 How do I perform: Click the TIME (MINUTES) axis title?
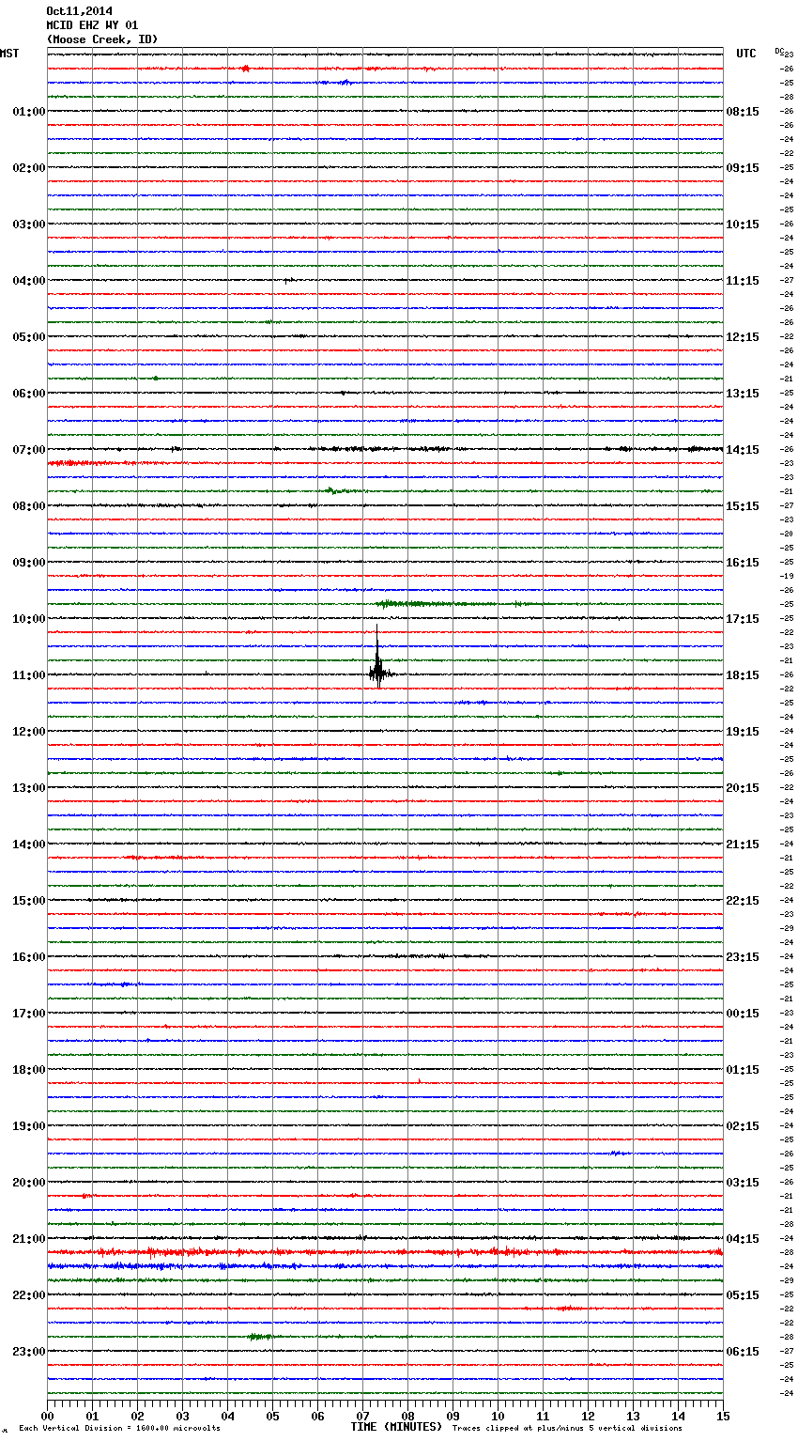coord(396,1427)
